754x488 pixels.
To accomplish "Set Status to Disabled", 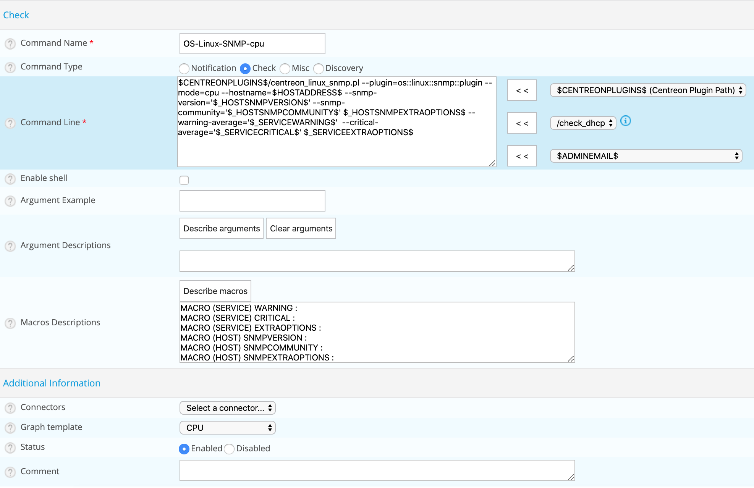I will click(x=229, y=449).
